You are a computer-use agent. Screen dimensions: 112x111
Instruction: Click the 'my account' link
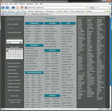click(x=11, y=28)
